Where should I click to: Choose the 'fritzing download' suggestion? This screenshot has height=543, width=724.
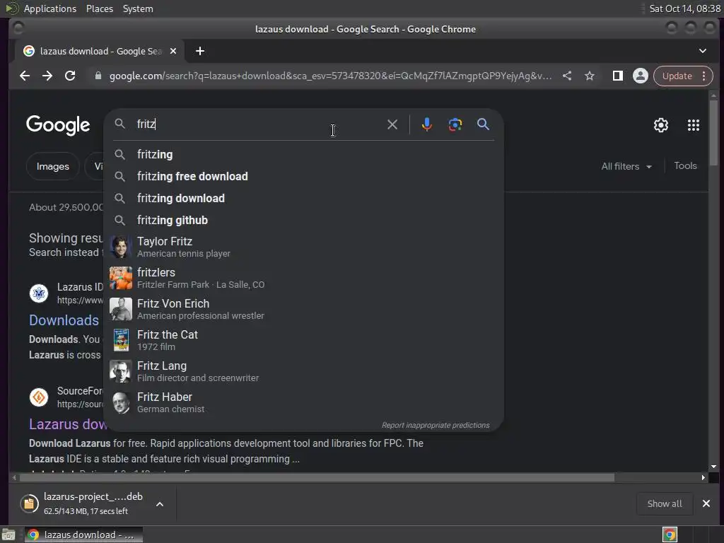click(303, 198)
